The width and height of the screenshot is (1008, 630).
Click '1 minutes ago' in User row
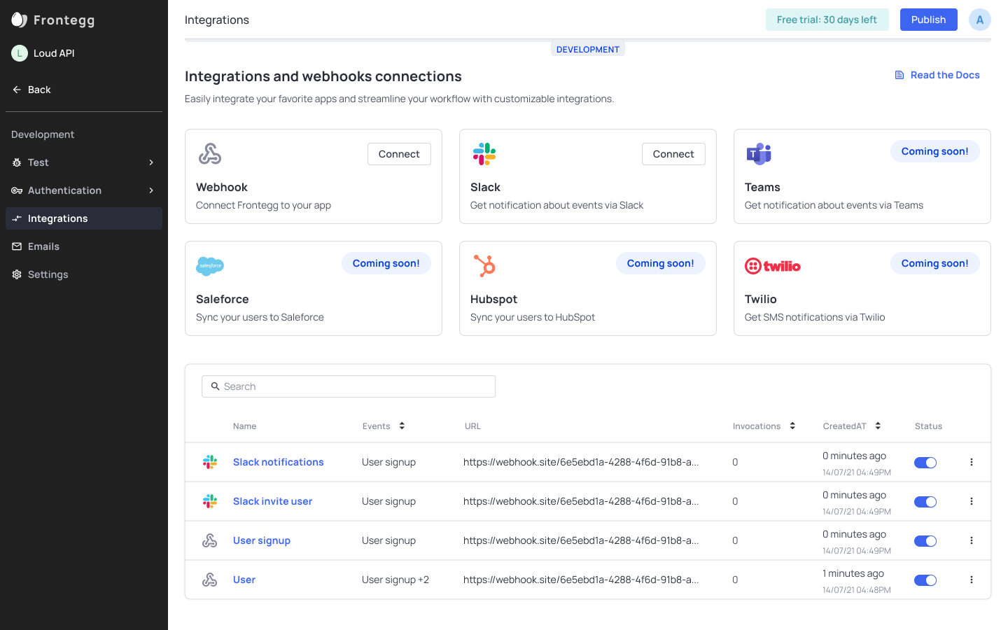pos(853,573)
